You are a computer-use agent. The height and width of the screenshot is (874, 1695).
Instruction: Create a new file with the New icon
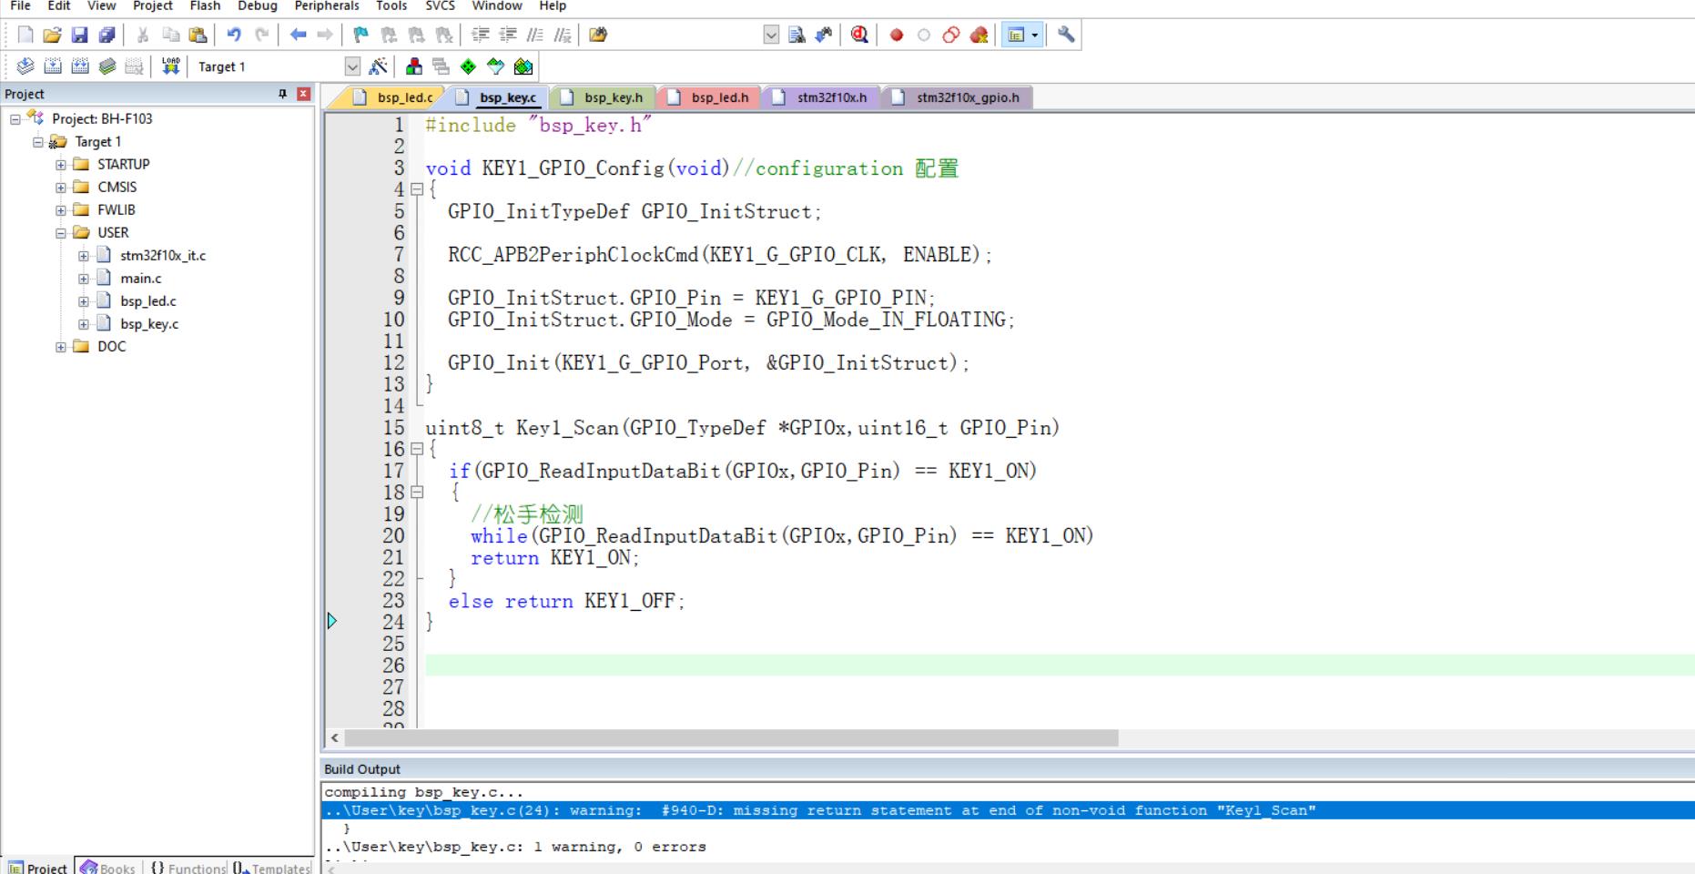coord(25,35)
